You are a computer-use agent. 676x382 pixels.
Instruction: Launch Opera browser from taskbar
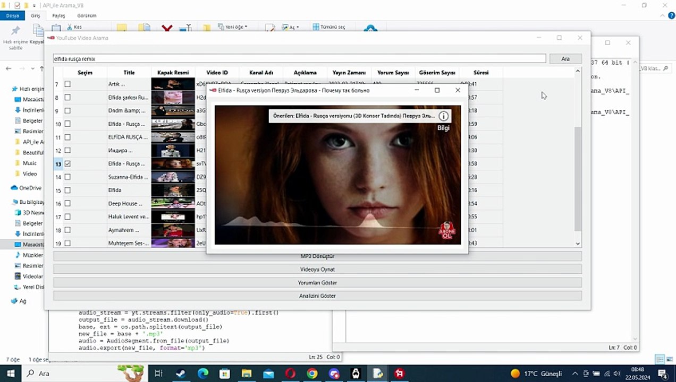coord(290,374)
